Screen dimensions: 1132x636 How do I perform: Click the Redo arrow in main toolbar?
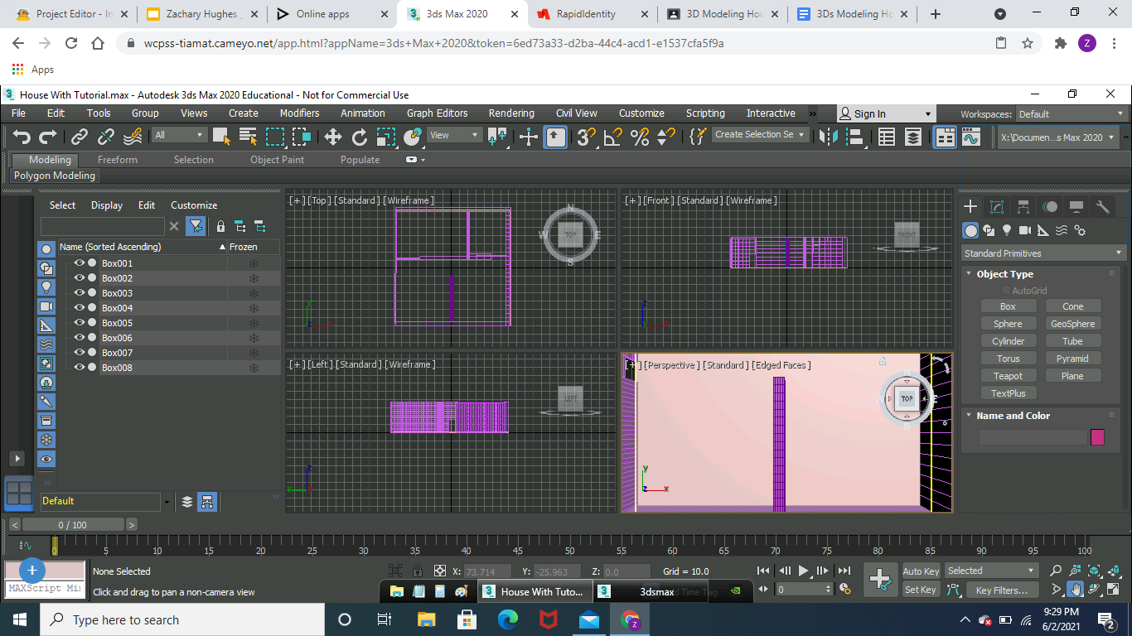click(x=48, y=137)
